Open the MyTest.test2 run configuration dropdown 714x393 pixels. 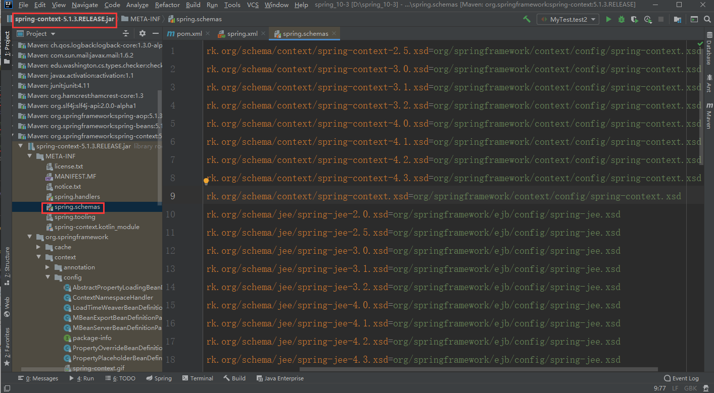click(568, 19)
